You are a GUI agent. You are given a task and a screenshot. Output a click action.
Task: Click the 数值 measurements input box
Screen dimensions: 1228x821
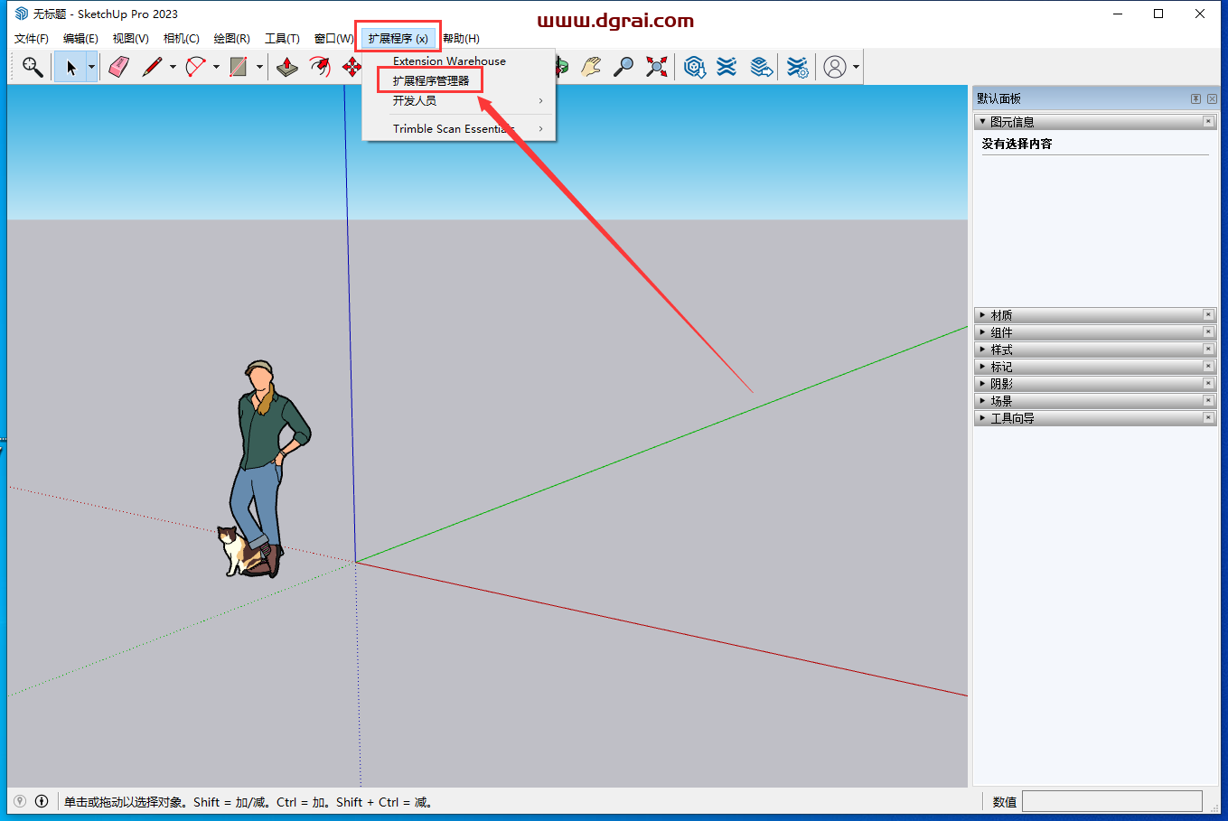pos(1111,801)
